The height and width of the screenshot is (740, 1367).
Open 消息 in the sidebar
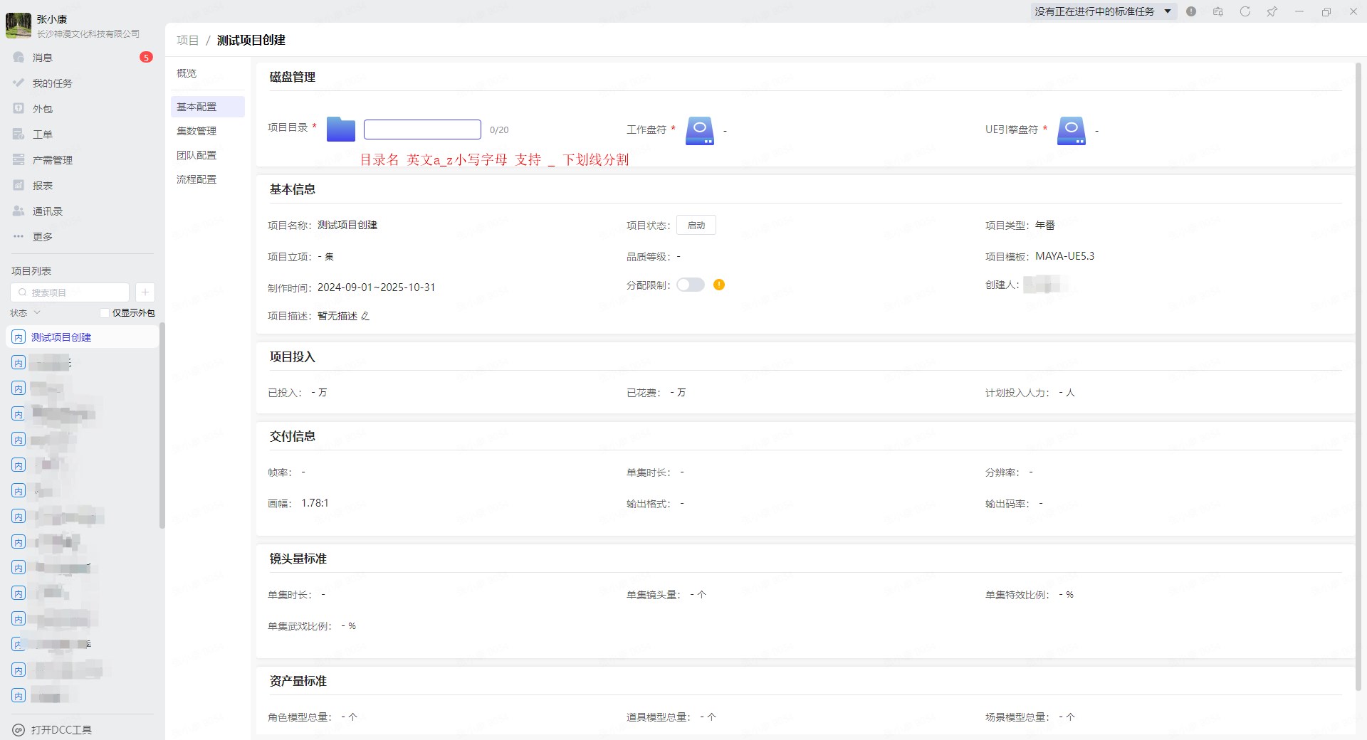(x=42, y=58)
